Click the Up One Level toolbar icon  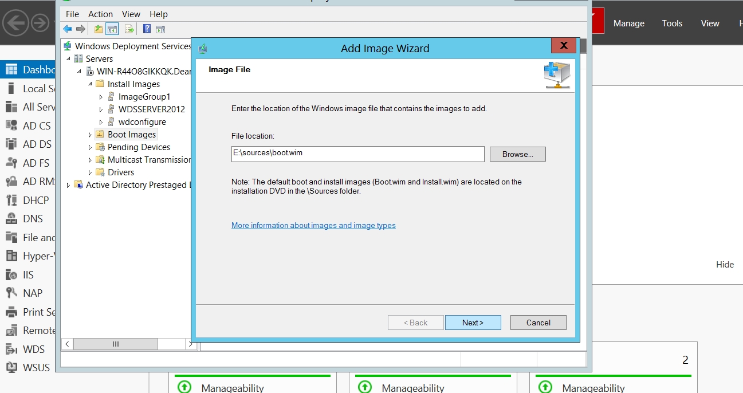(x=99, y=29)
